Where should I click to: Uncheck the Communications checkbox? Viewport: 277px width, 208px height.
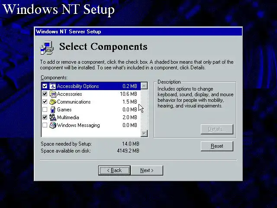coord(45,102)
